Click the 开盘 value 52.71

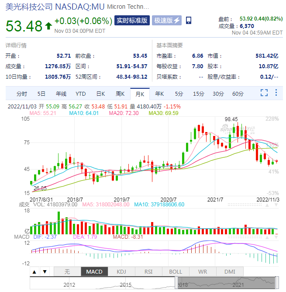64,56
